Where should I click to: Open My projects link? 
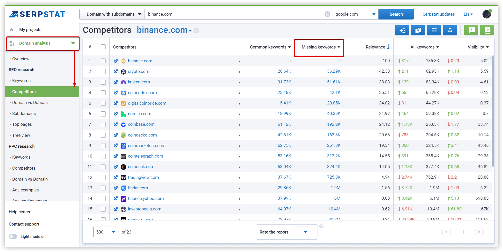coord(30,30)
